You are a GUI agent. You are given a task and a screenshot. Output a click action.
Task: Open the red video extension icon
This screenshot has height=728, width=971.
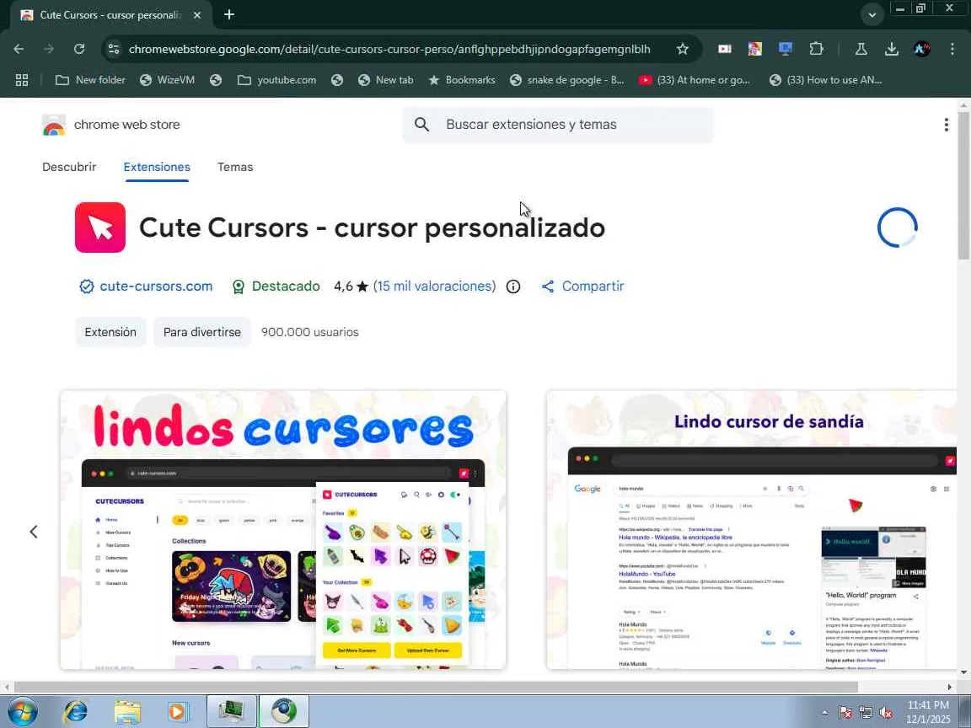click(x=725, y=49)
